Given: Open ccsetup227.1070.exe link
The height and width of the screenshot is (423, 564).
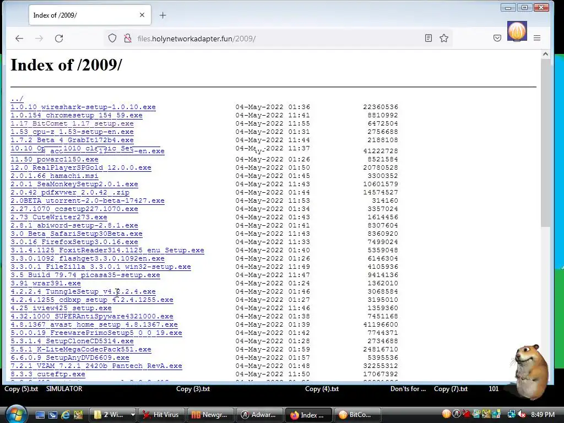Looking at the screenshot, I should (74, 209).
